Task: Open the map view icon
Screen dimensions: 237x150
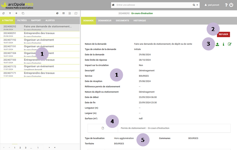Action: (76, 13)
